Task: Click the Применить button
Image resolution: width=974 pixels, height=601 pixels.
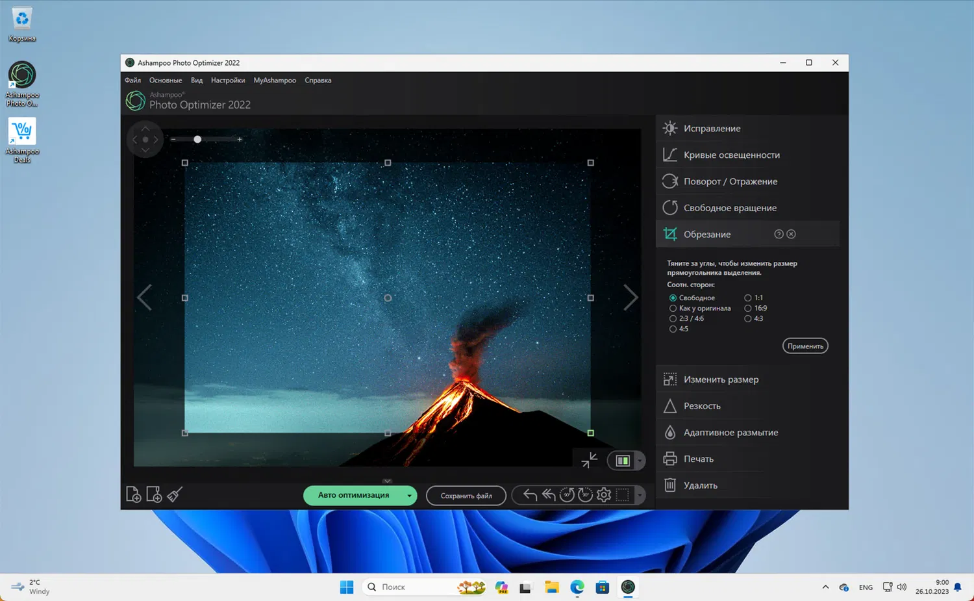Action: pyautogui.click(x=805, y=346)
